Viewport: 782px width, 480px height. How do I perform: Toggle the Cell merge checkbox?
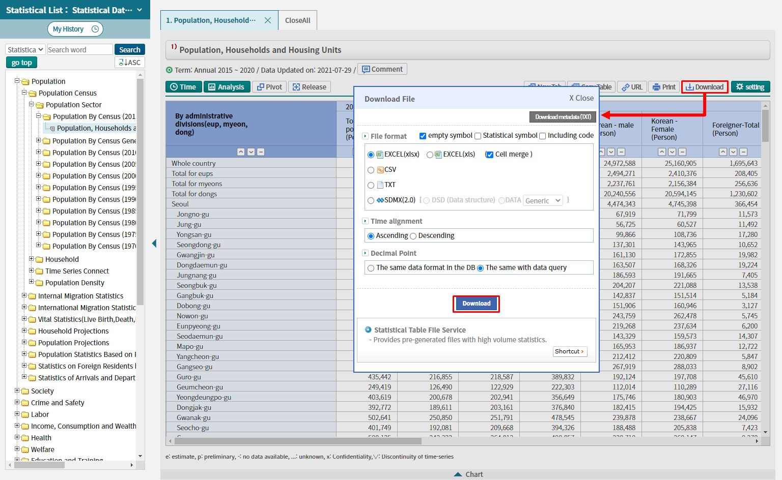click(x=489, y=155)
